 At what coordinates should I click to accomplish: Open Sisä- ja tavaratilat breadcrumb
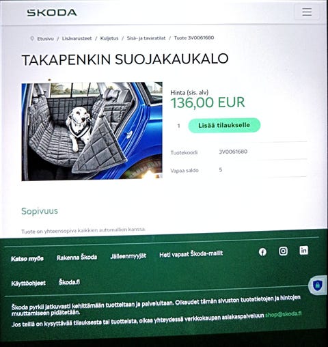(146, 38)
